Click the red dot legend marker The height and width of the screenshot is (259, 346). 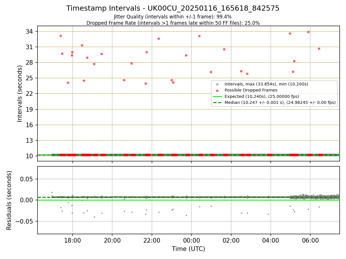tap(217, 90)
